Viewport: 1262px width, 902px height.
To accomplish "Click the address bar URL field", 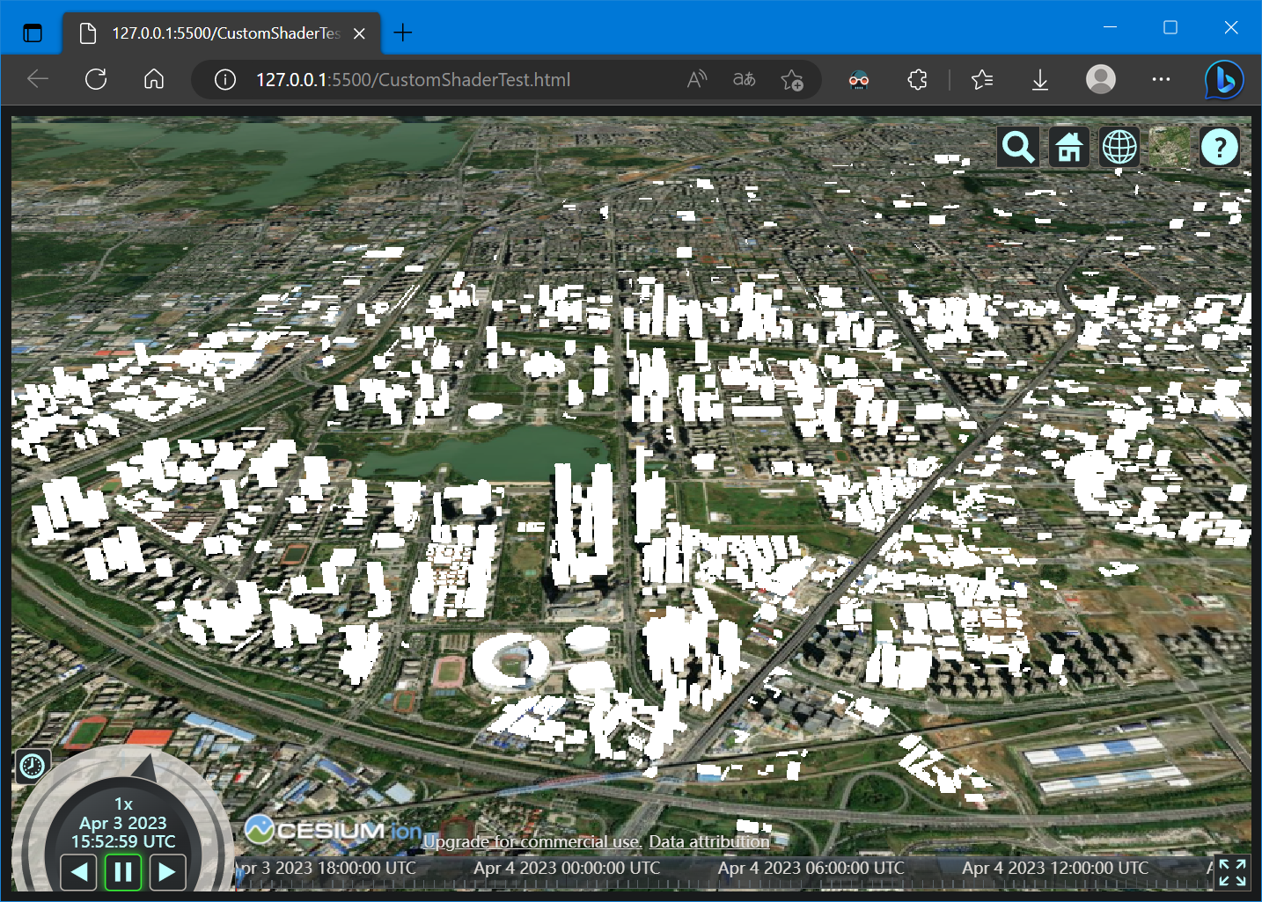I will 414,80.
